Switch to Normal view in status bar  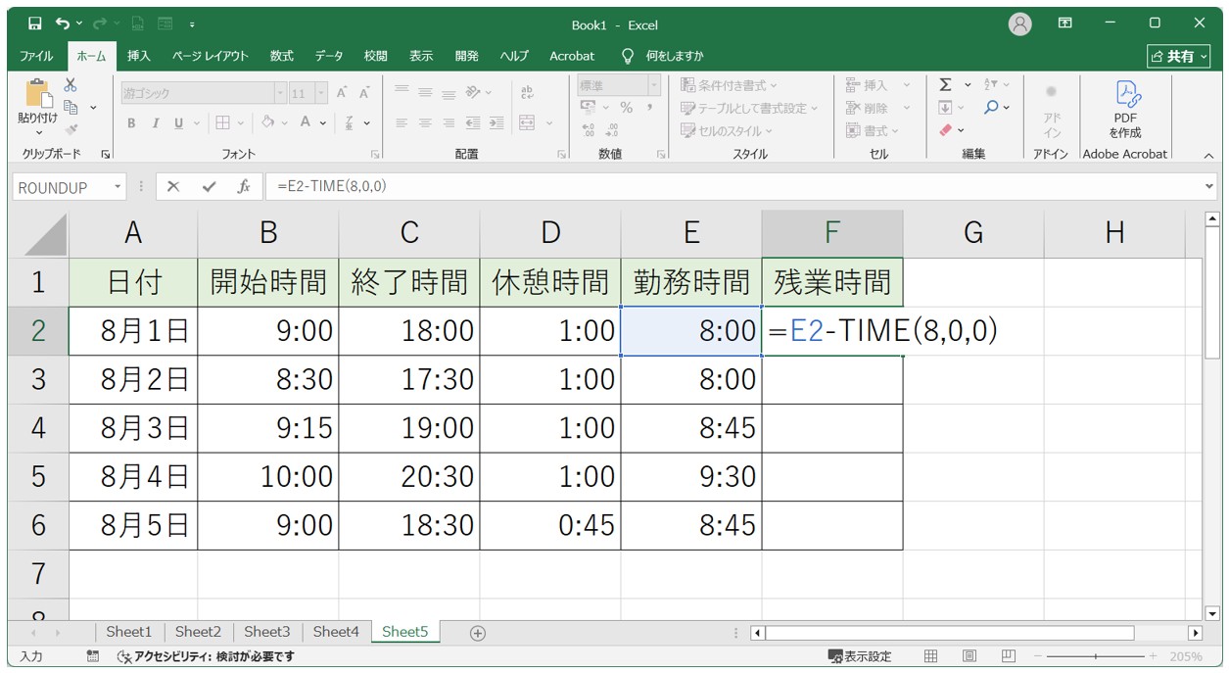[x=931, y=656]
